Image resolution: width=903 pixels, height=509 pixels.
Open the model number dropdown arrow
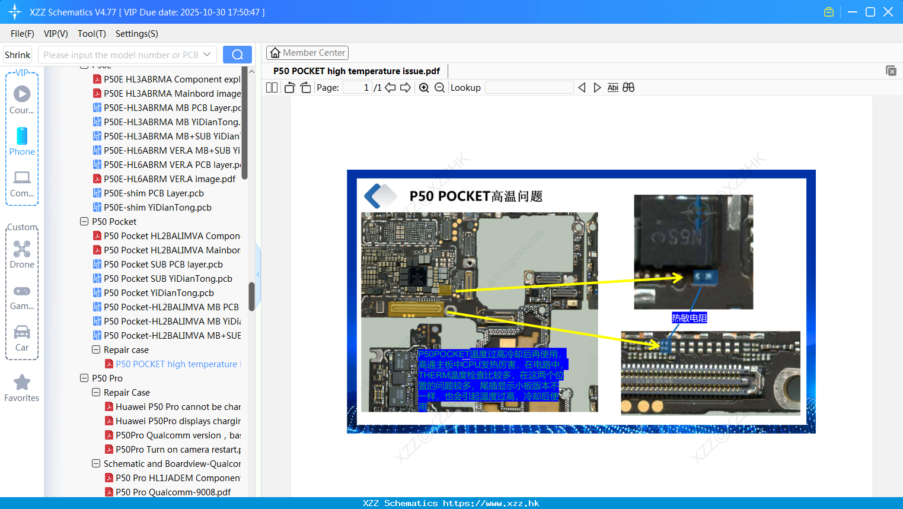coord(207,55)
